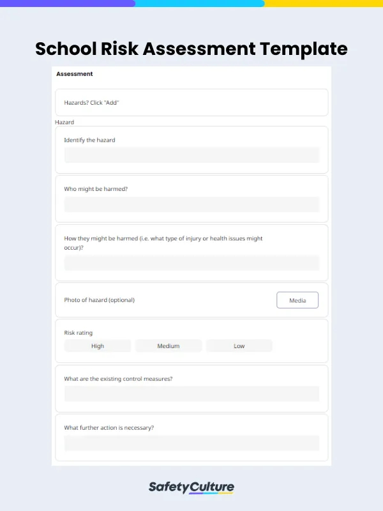This screenshot has height=511, width=383.
Task: Click the existing control measures input field
Action: click(x=191, y=393)
